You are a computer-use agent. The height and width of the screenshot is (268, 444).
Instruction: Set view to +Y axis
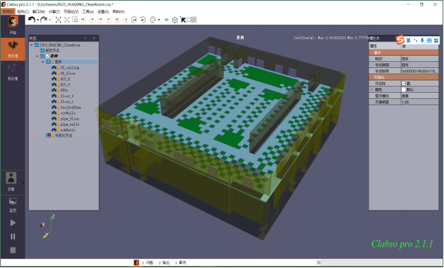100,19
